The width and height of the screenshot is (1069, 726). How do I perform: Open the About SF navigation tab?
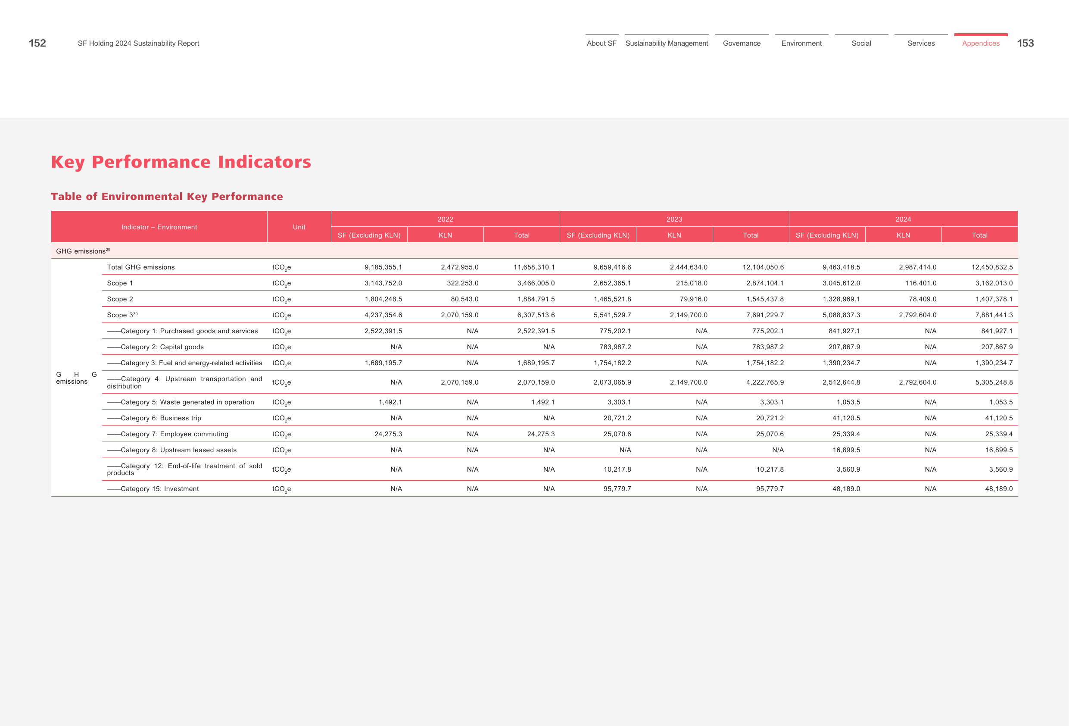601,43
